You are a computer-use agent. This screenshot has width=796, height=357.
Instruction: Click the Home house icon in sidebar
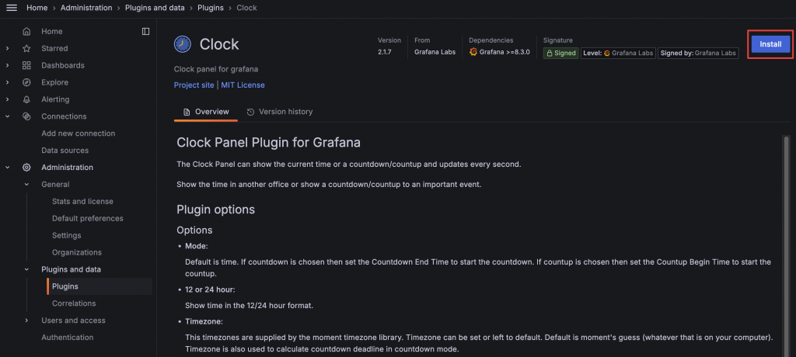[x=26, y=32]
